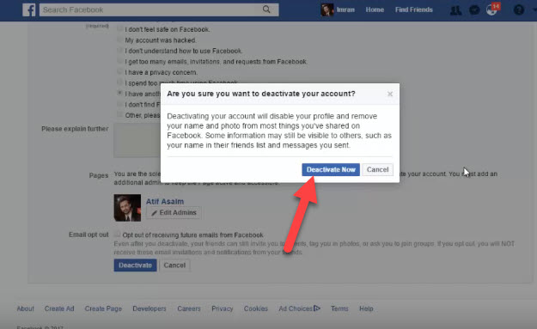The image size is (537, 329).
Task: Select "I have a privacy concern"
Action: tap(119, 71)
